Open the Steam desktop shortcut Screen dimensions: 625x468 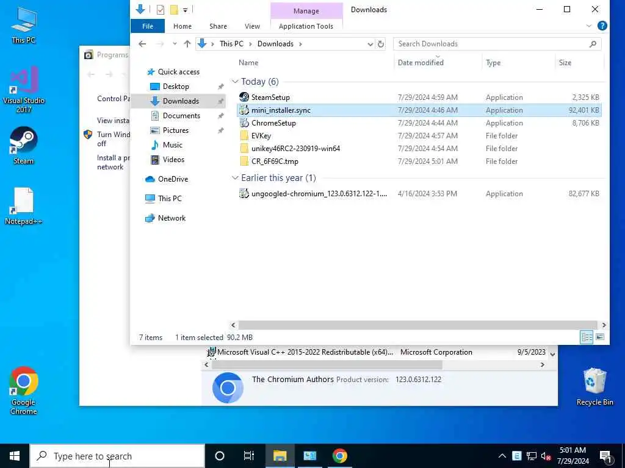(x=24, y=145)
